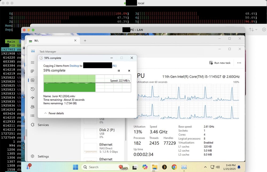Click the CPU speed value 3.46 GHz

pos(159,132)
